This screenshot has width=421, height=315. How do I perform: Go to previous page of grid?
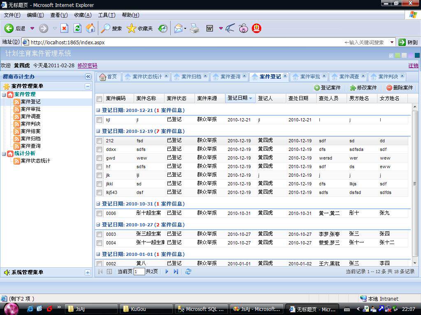[109, 272]
